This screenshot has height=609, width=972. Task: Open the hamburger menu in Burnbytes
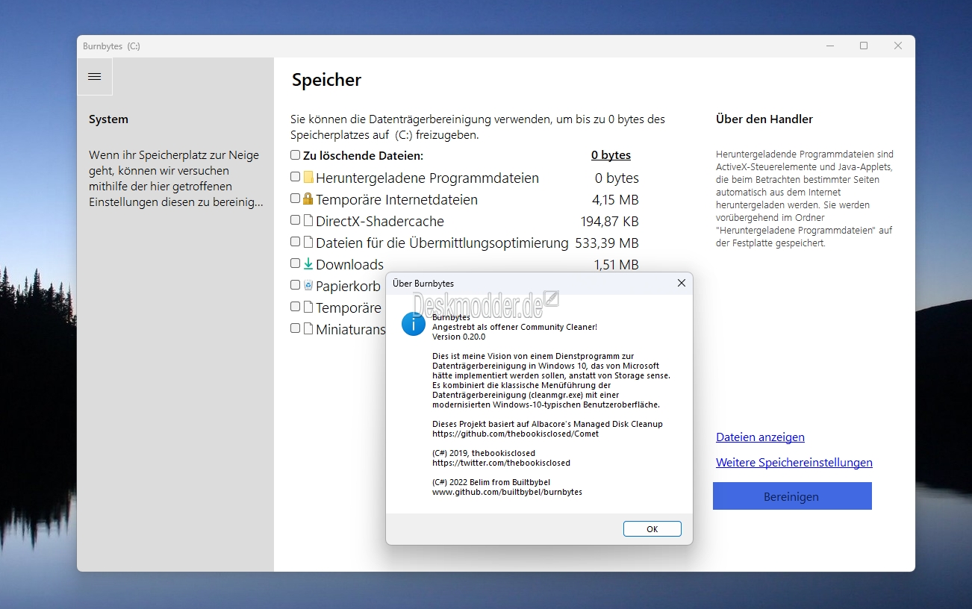tap(95, 77)
